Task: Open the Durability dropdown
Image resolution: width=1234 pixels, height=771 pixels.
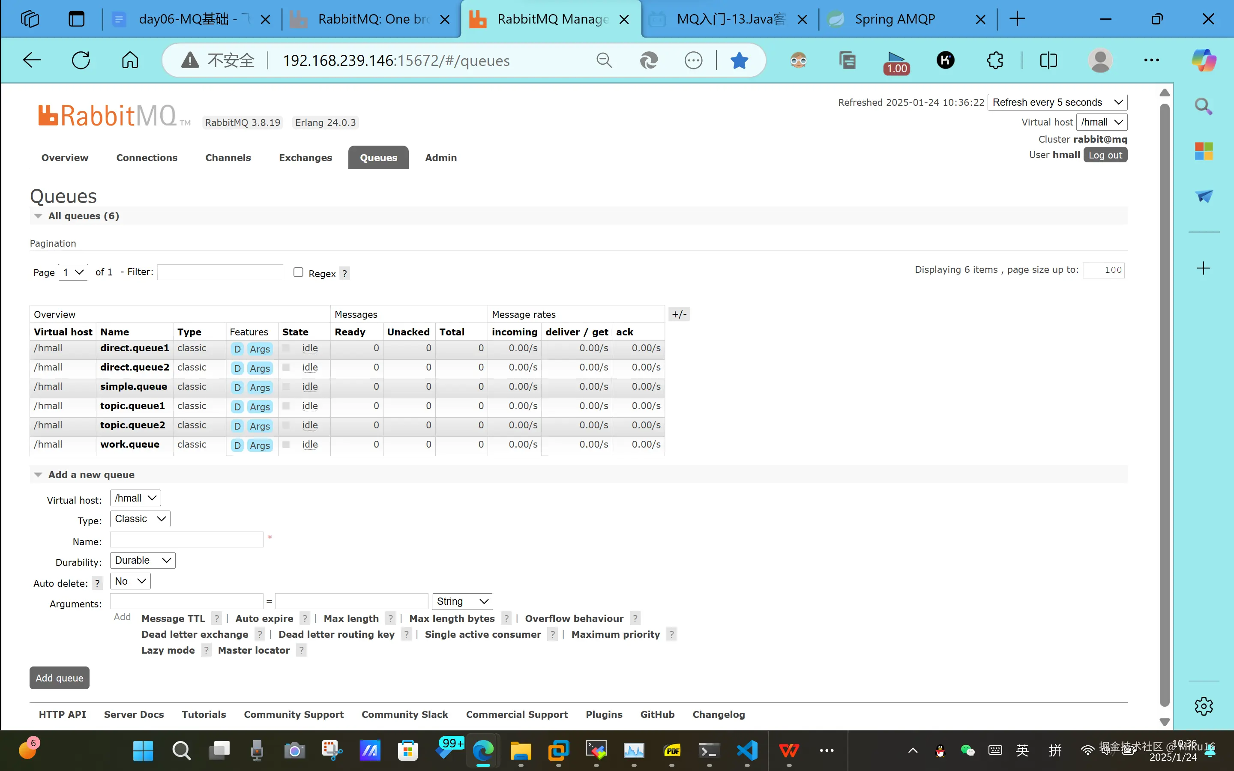Action: click(x=142, y=560)
